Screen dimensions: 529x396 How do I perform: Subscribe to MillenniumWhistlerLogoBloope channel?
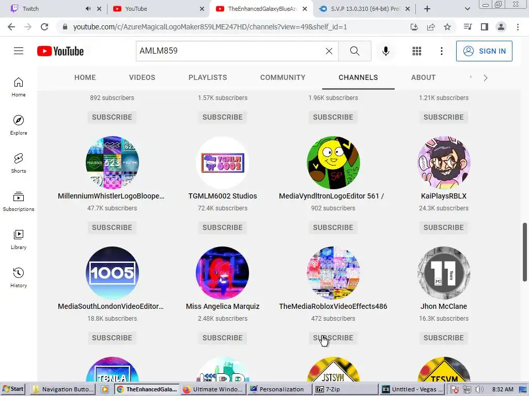click(112, 227)
